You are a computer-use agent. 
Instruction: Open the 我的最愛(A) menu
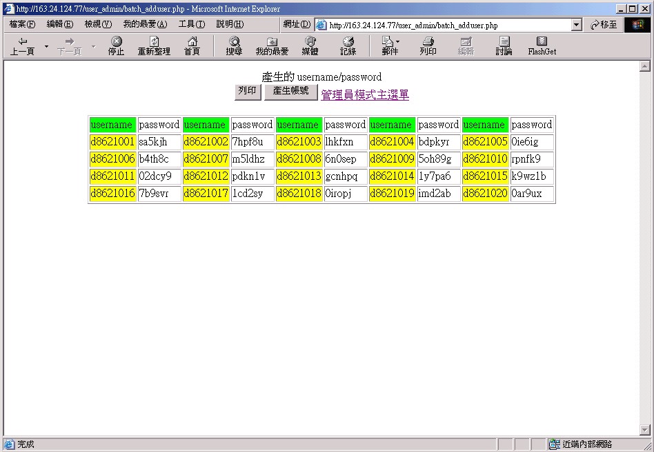tap(145, 24)
